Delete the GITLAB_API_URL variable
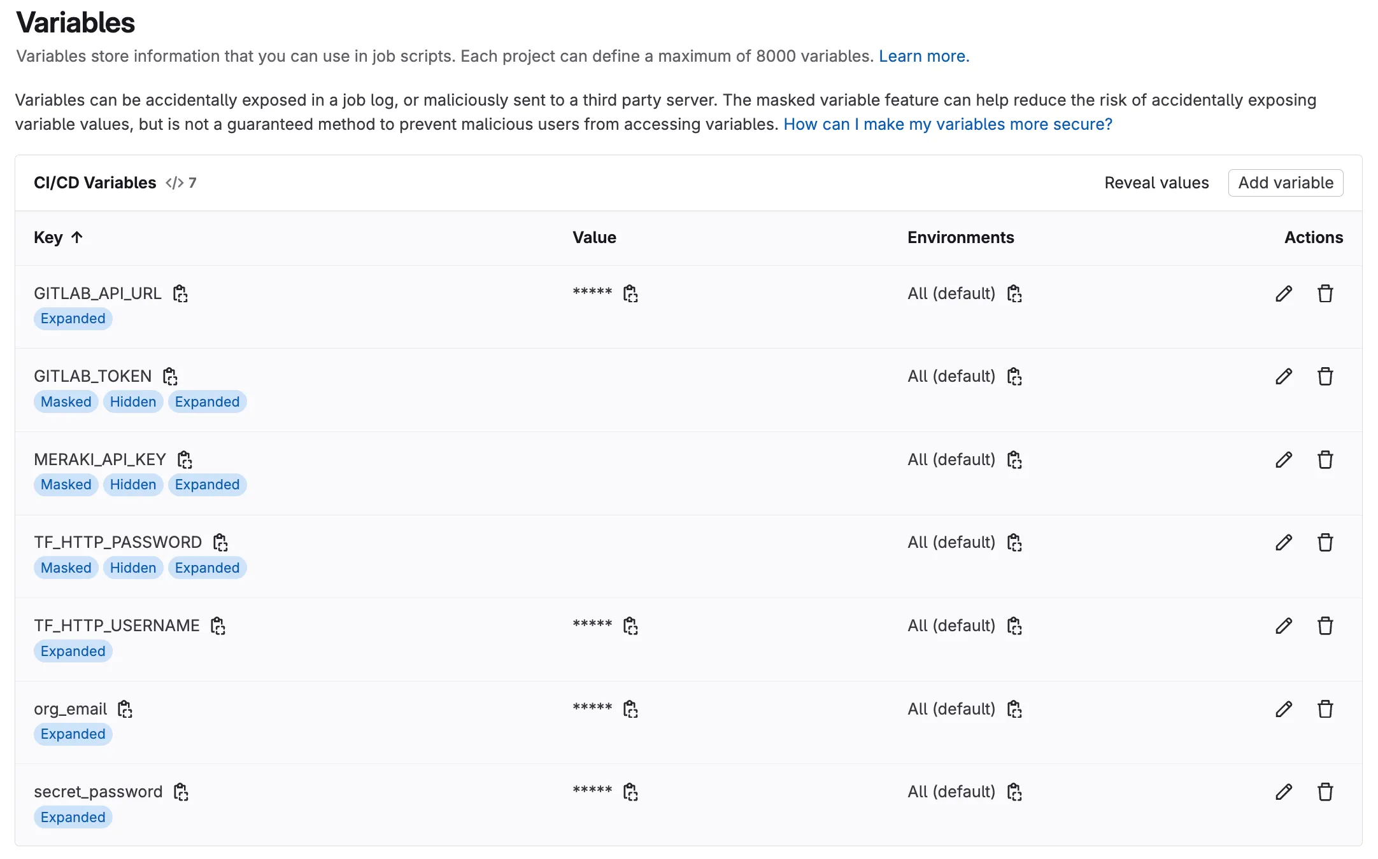 click(x=1325, y=294)
